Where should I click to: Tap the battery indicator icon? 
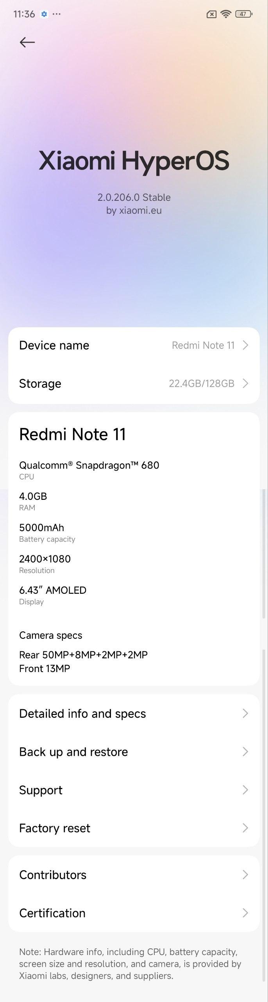244,14
